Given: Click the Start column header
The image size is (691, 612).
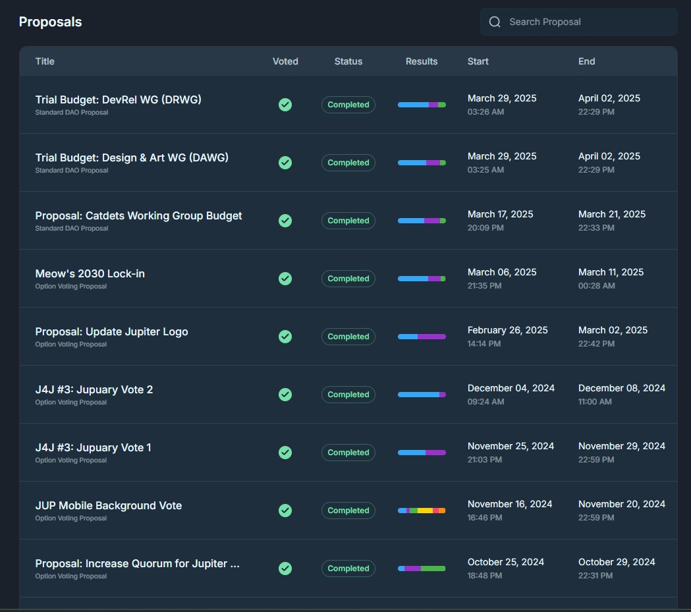Looking at the screenshot, I should (x=478, y=61).
